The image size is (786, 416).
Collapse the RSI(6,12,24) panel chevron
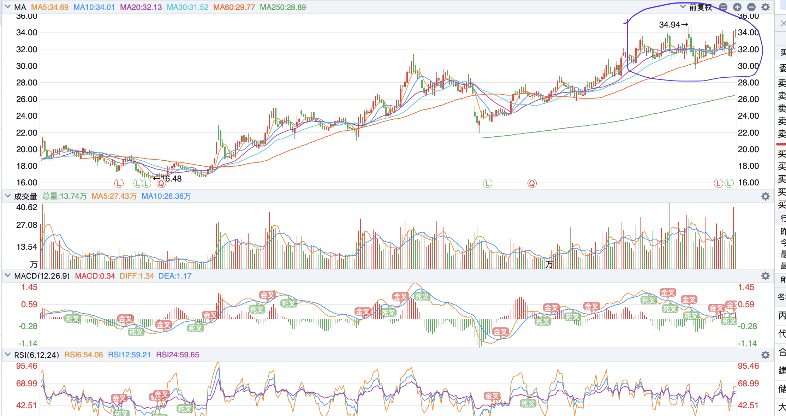click(x=8, y=354)
